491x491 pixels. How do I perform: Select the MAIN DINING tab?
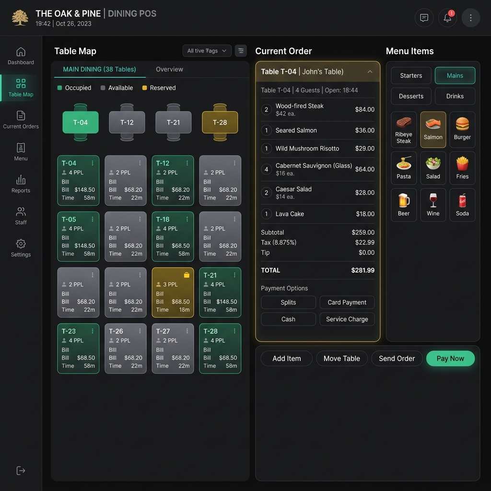click(x=100, y=69)
